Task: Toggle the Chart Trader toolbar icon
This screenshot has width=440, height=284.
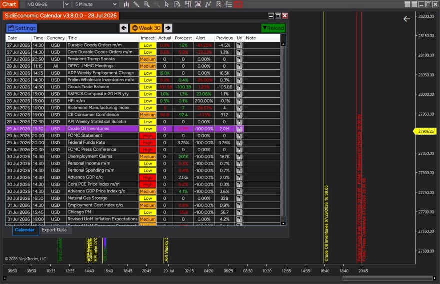Action: coord(187,4)
